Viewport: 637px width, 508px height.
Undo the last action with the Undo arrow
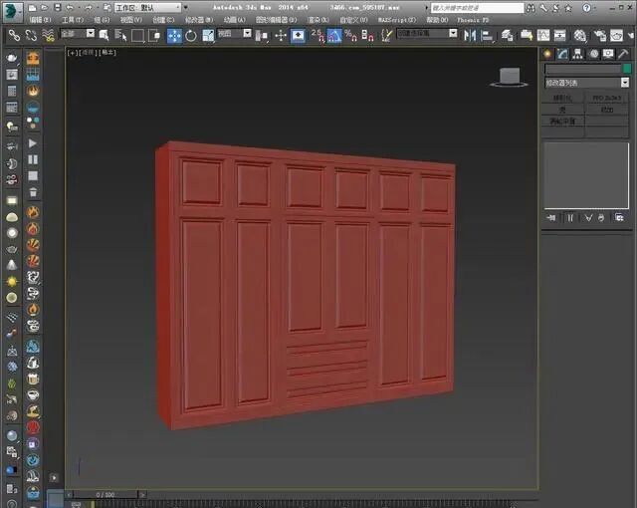(70, 7)
